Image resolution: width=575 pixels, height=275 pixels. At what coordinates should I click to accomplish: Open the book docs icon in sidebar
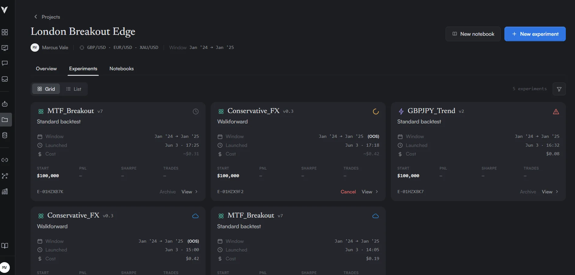point(5,246)
